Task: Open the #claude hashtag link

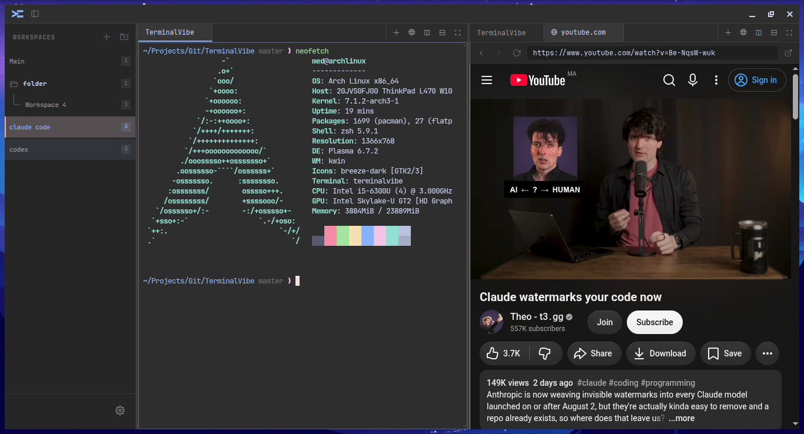Action: [592, 383]
